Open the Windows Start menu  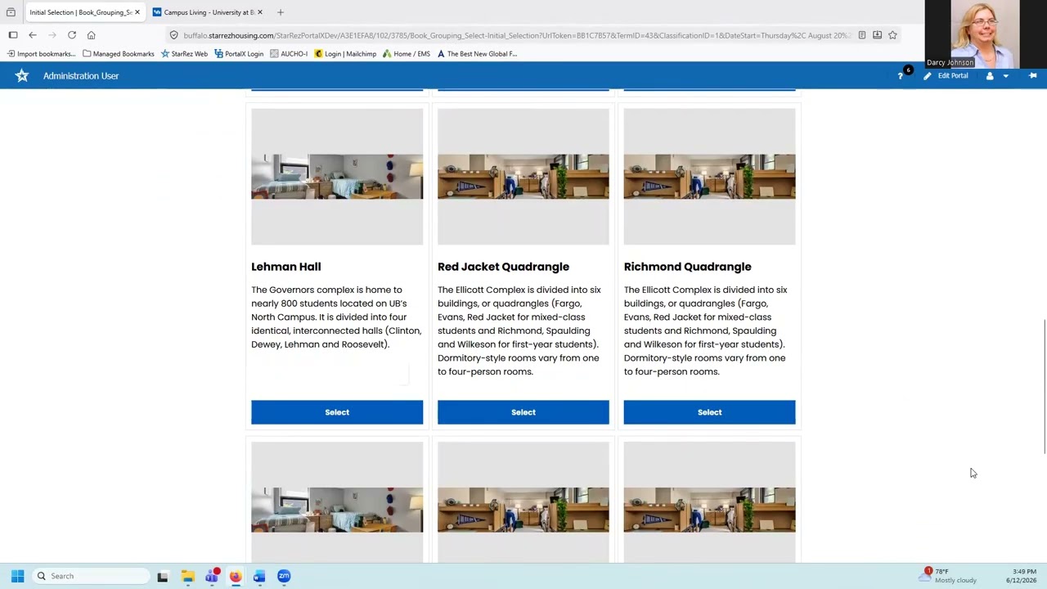17,576
